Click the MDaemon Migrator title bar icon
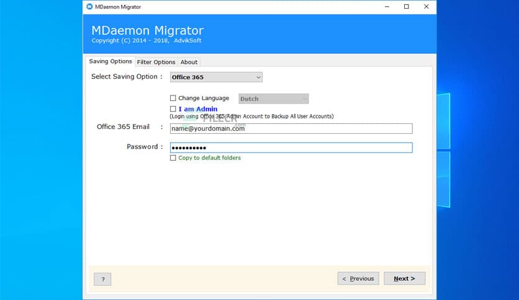This screenshot has height=300, width=519. pos(89,7)
